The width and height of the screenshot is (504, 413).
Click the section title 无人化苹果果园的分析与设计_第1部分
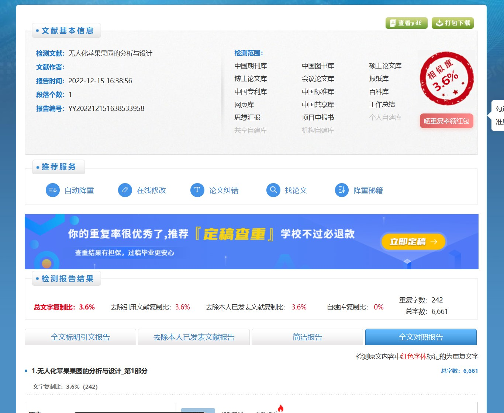[x=90, y=371]
